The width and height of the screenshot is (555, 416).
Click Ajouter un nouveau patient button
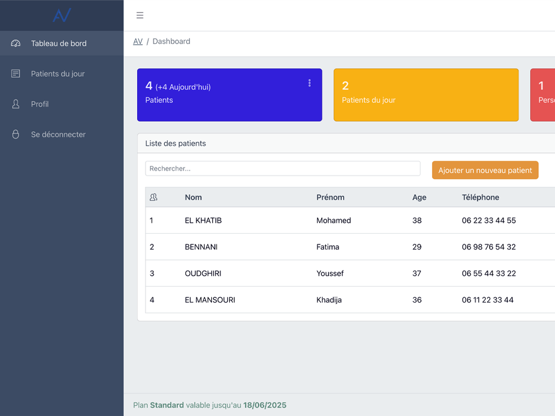(x=485, y=170)
